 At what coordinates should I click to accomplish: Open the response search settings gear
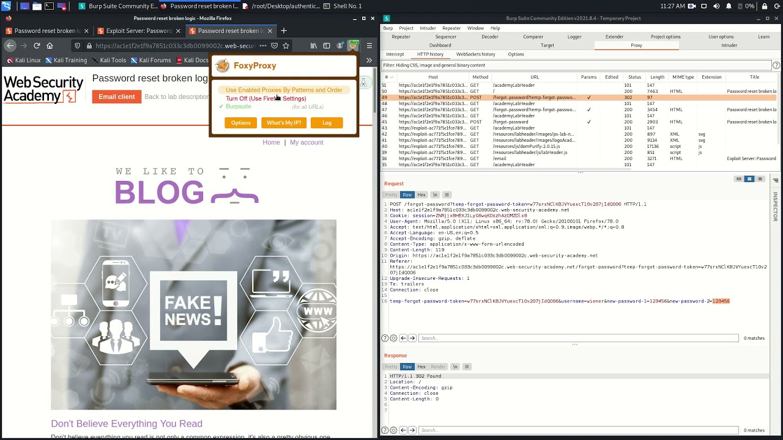click(x=393, y=430)
